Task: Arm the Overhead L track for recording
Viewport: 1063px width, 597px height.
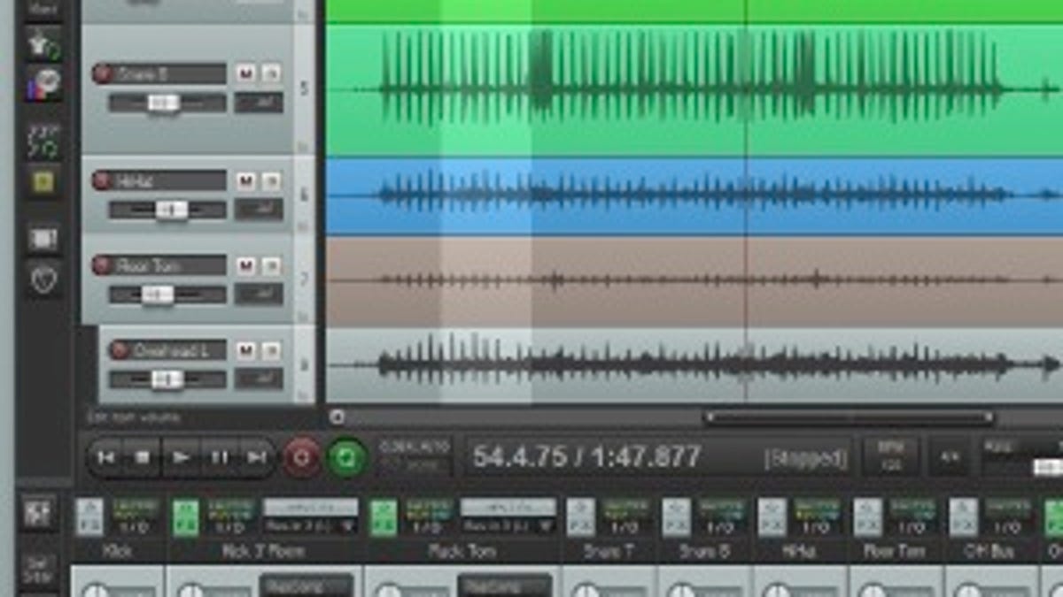Action: tap(120, 350)
